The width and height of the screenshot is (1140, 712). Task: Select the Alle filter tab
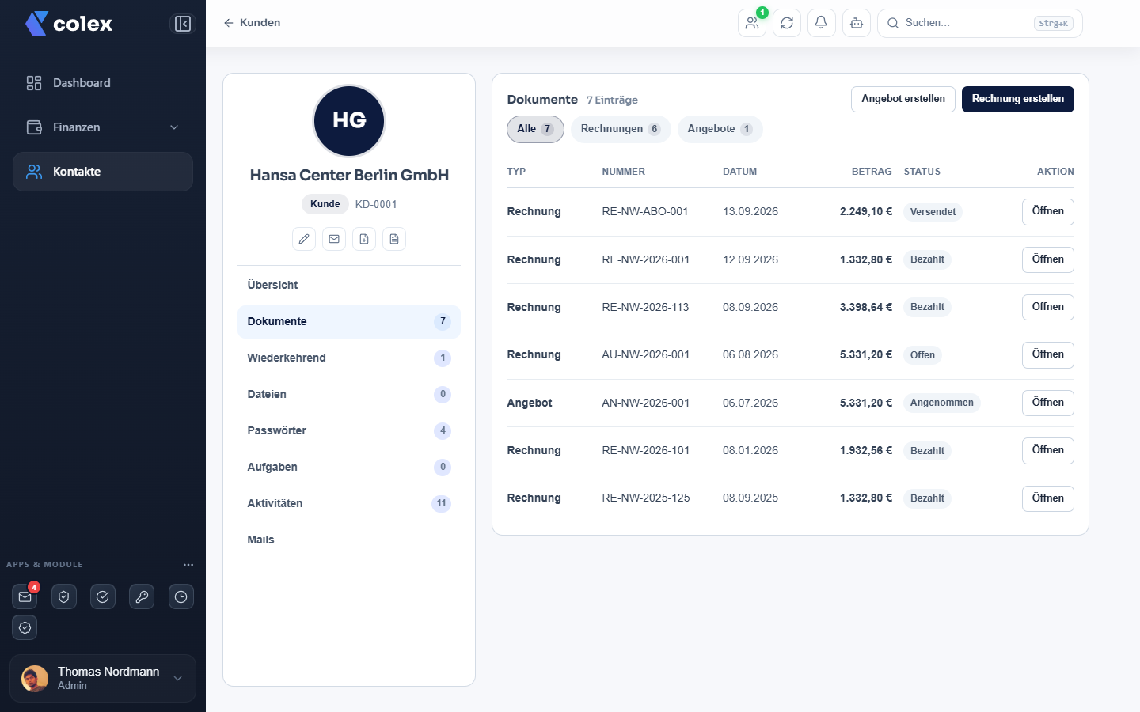535,129
